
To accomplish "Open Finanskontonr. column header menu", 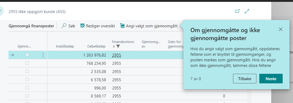I will (x=123, y=42).
